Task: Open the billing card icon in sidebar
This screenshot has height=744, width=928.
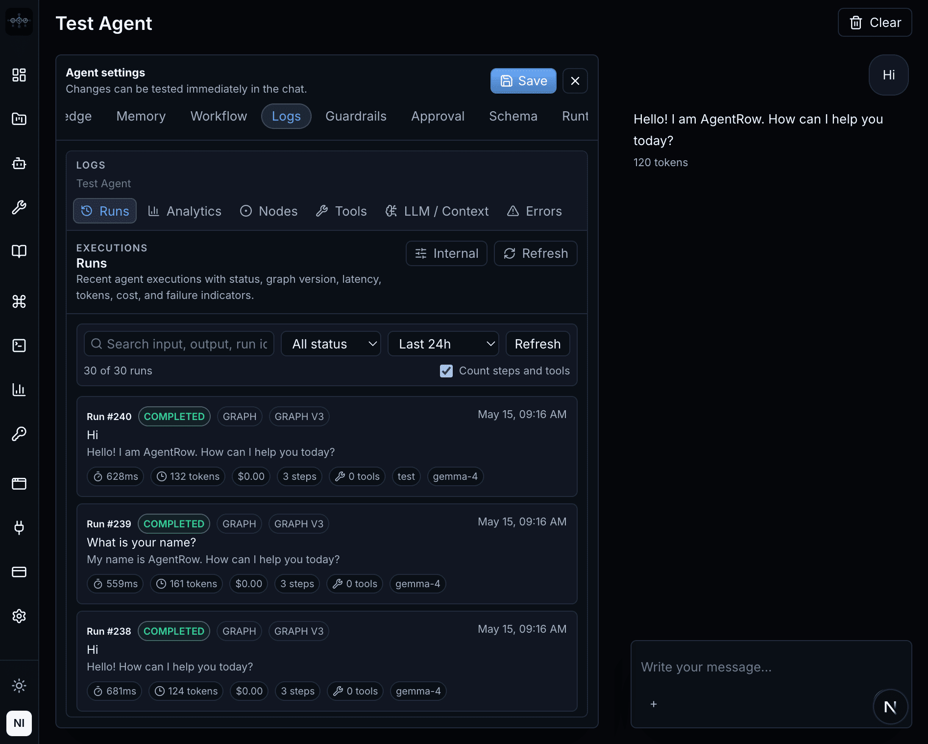Action: point(19,572)
